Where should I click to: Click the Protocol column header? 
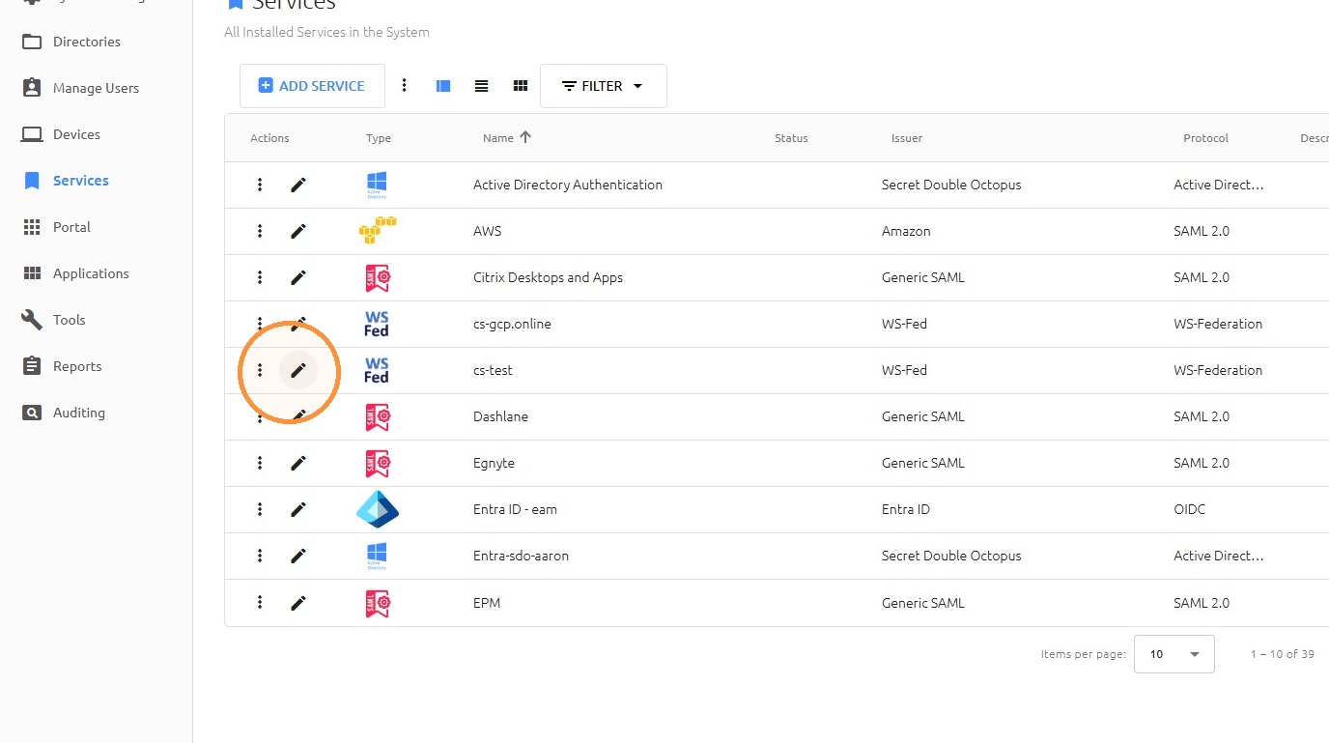(x=1206, y=138)
